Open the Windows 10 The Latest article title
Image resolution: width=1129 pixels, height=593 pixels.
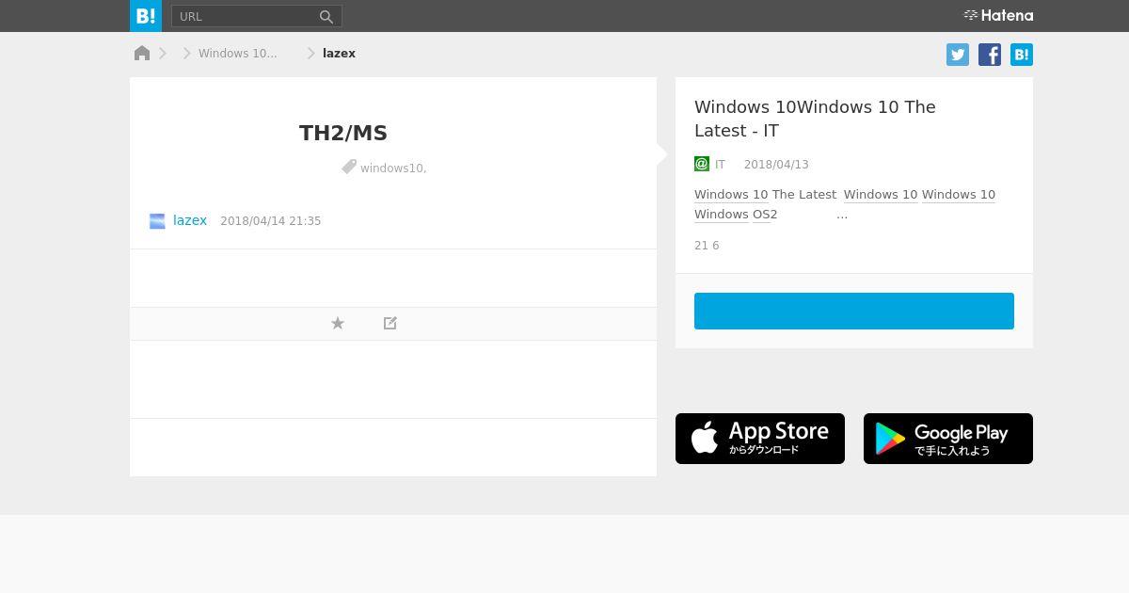tap(815, 119)
